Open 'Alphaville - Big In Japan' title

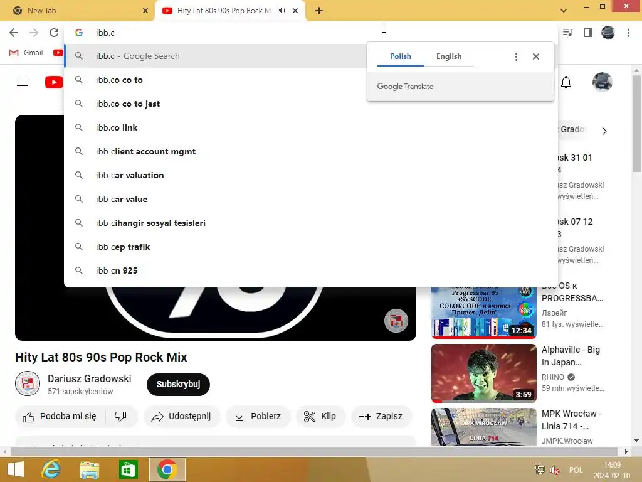[571, 356]
